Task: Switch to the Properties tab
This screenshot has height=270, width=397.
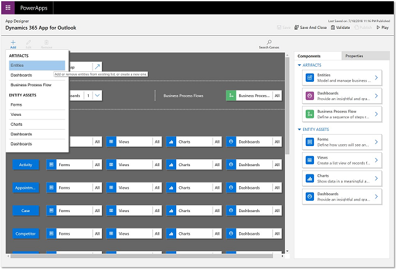Action: [366, 56]
